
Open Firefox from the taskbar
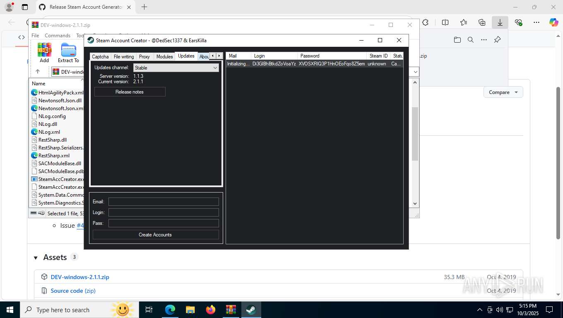[x=211, y=310]
